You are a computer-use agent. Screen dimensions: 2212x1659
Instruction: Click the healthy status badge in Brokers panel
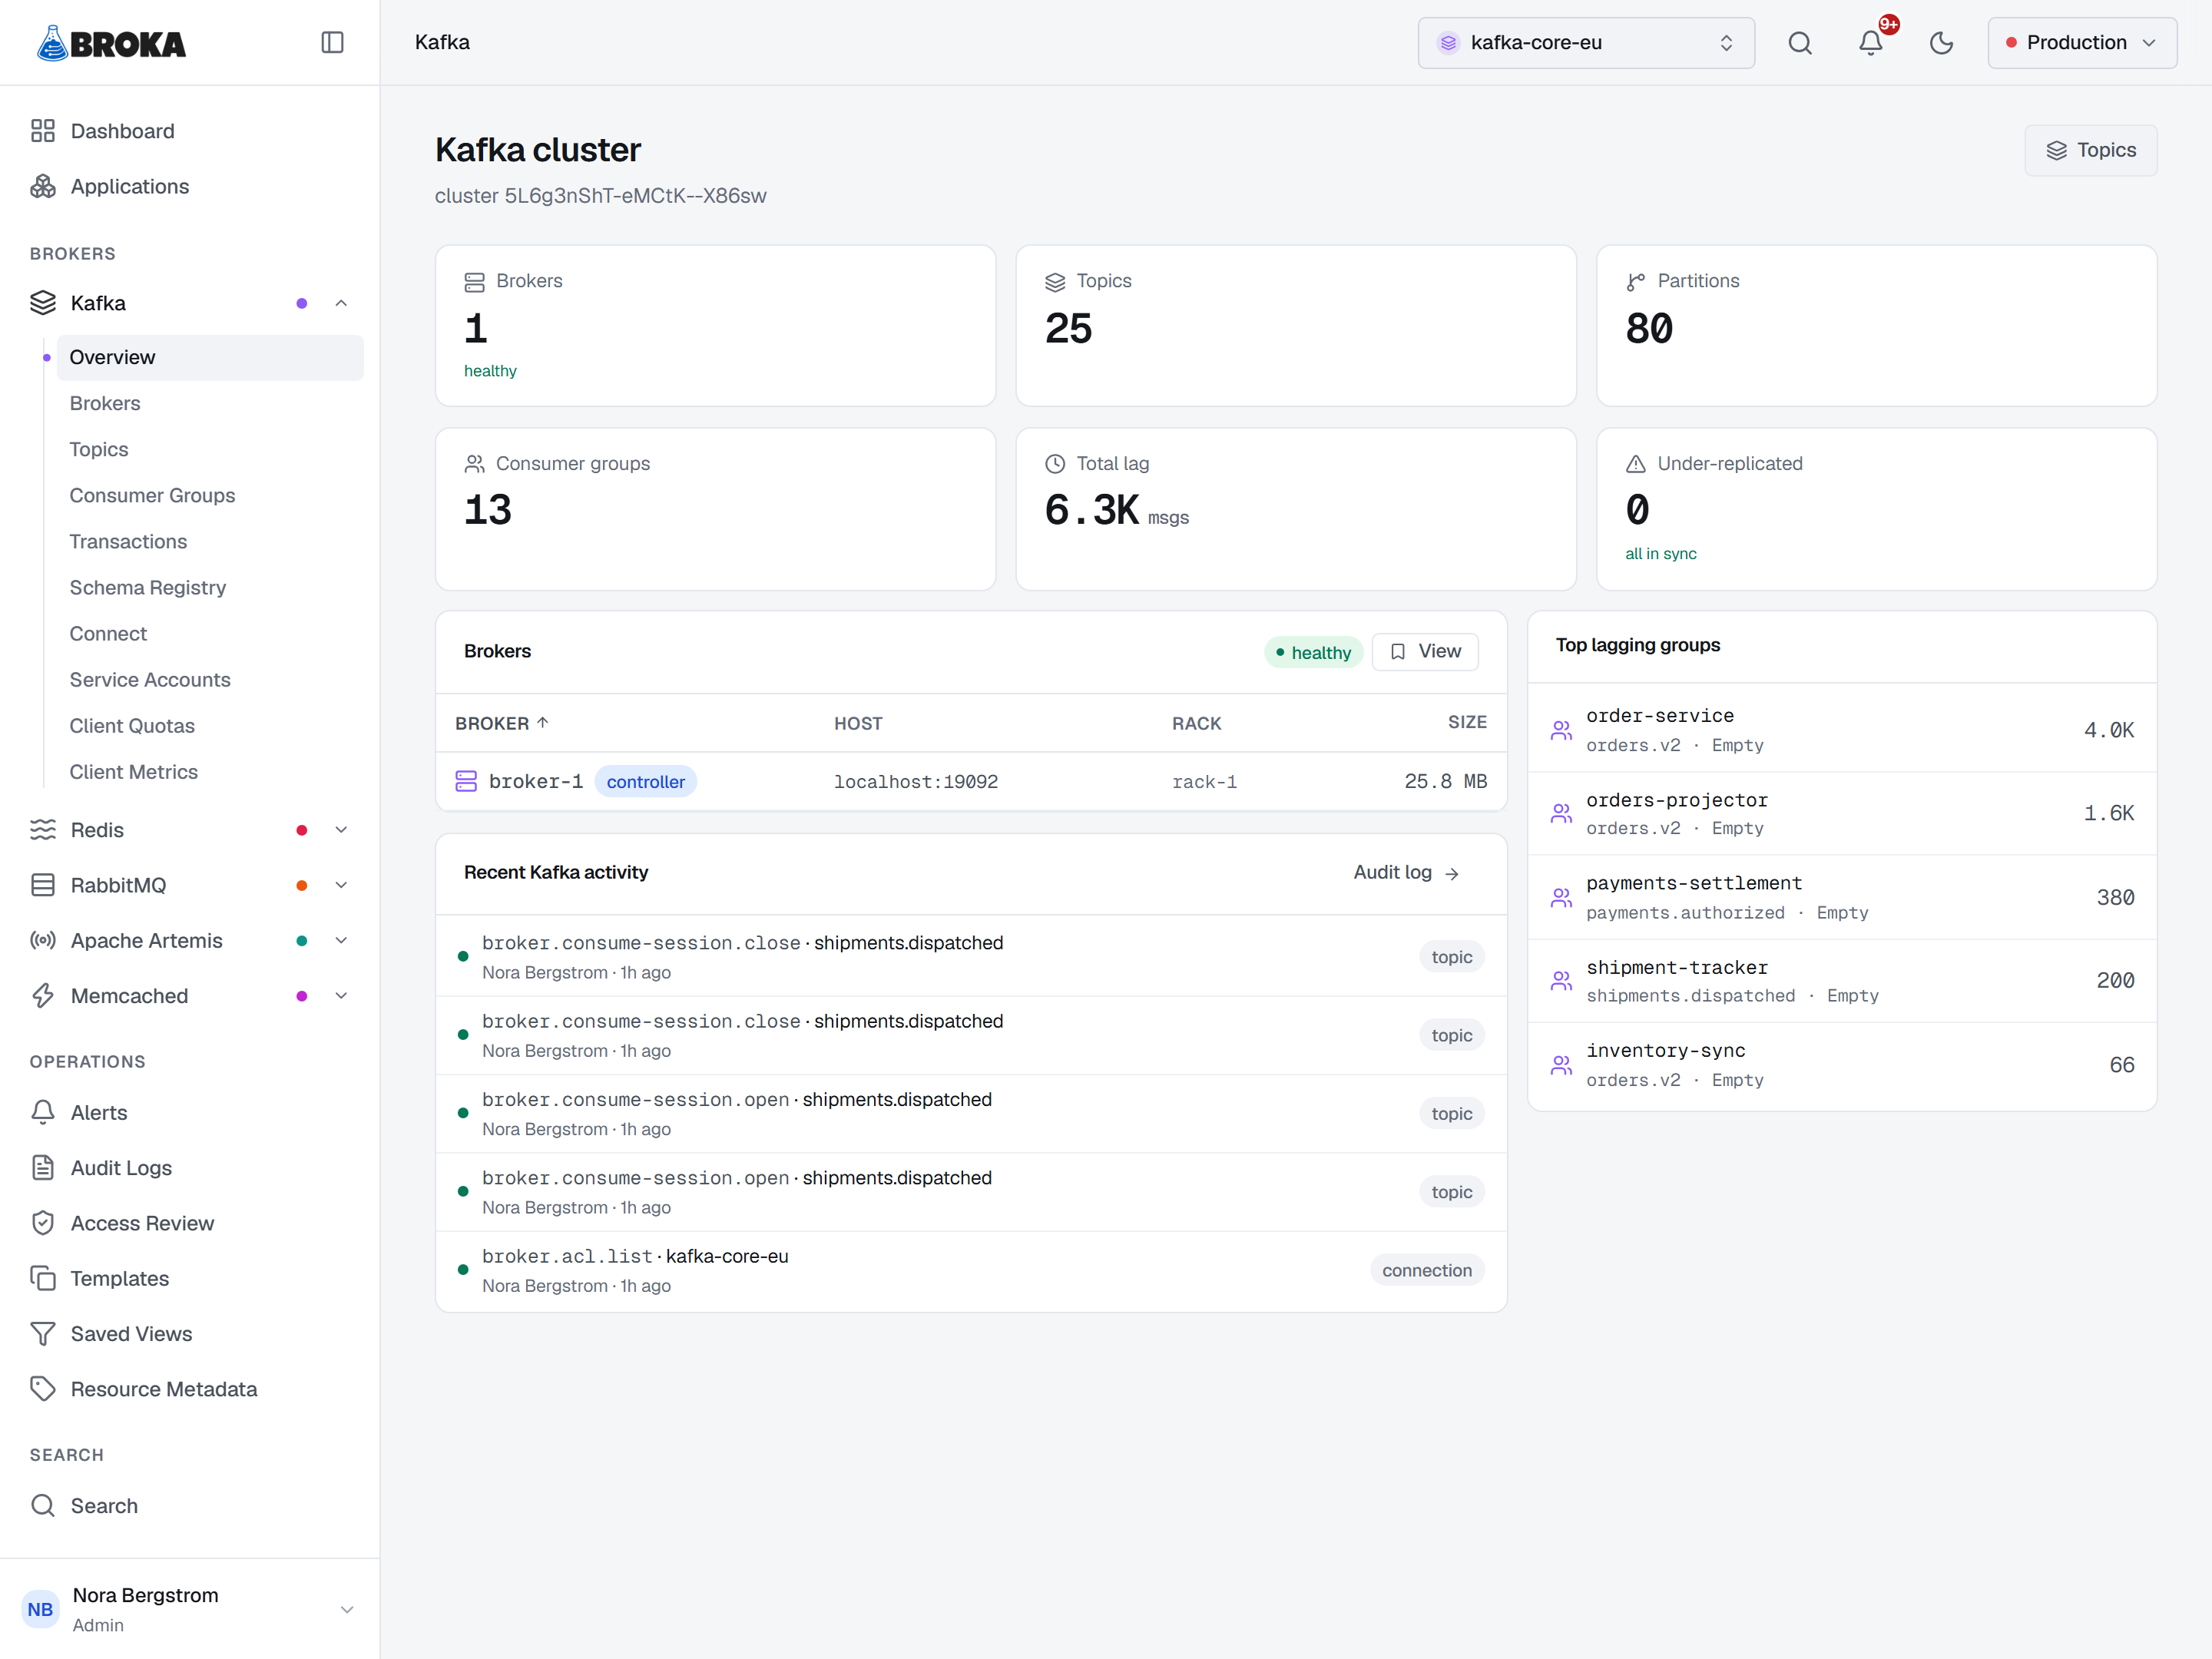[x=1313, y=652]
